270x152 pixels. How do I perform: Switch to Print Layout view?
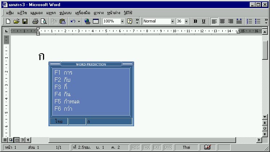pos(17,140)
